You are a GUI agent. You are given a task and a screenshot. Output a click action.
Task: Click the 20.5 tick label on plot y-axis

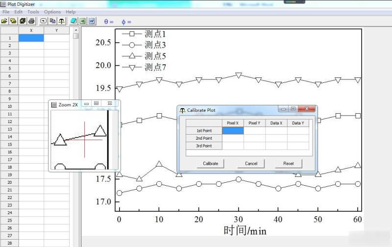click(x=103, y=43)
